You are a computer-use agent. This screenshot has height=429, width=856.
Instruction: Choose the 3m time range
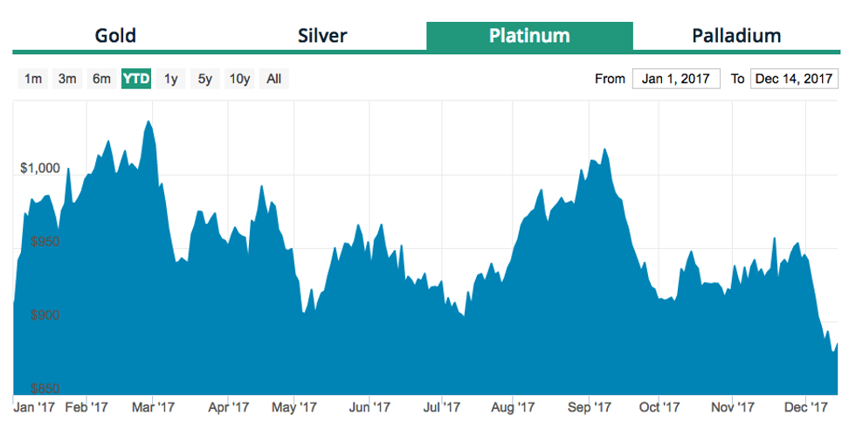pyautogui.click(x=67, y=79)
